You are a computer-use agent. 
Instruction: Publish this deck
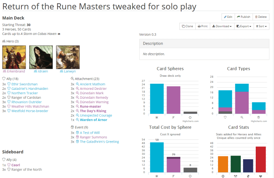(243, 17)
